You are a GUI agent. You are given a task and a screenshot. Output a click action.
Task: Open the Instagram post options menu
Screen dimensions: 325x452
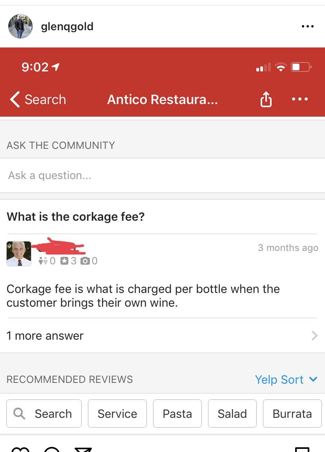[x=307, y=26]
